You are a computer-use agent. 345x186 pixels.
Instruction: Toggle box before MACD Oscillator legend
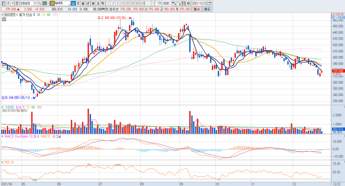[3, 136]
